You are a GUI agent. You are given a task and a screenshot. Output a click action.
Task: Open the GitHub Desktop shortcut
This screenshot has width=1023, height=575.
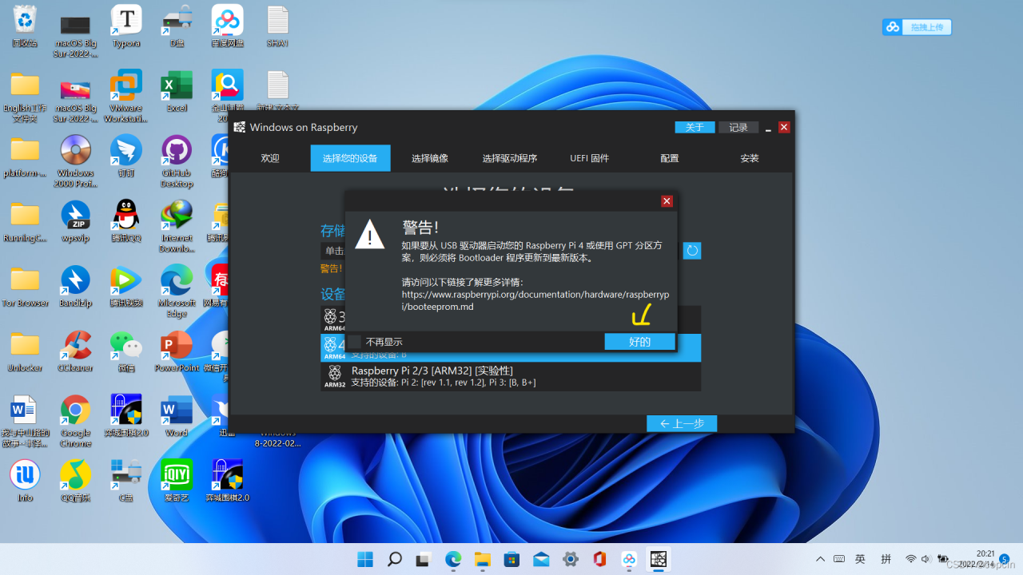(177, 161)
